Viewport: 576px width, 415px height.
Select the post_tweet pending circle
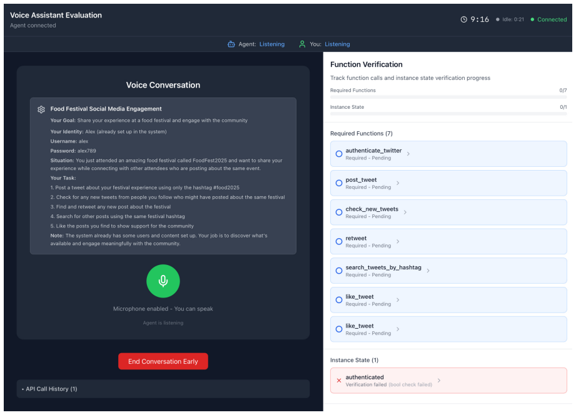(339, 183)
